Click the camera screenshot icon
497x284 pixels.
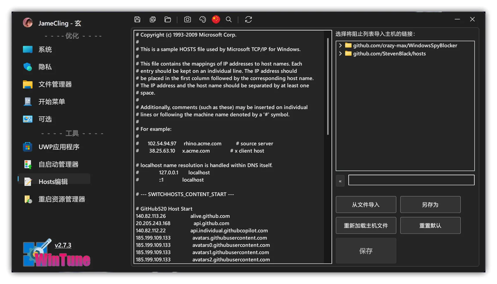188,19
